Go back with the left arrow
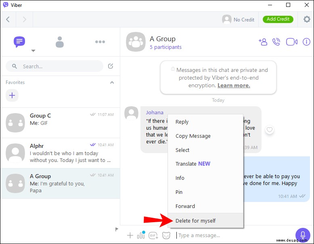 tap(8, 19)
